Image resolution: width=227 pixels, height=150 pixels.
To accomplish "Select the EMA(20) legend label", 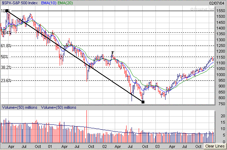I will point(65,3).
